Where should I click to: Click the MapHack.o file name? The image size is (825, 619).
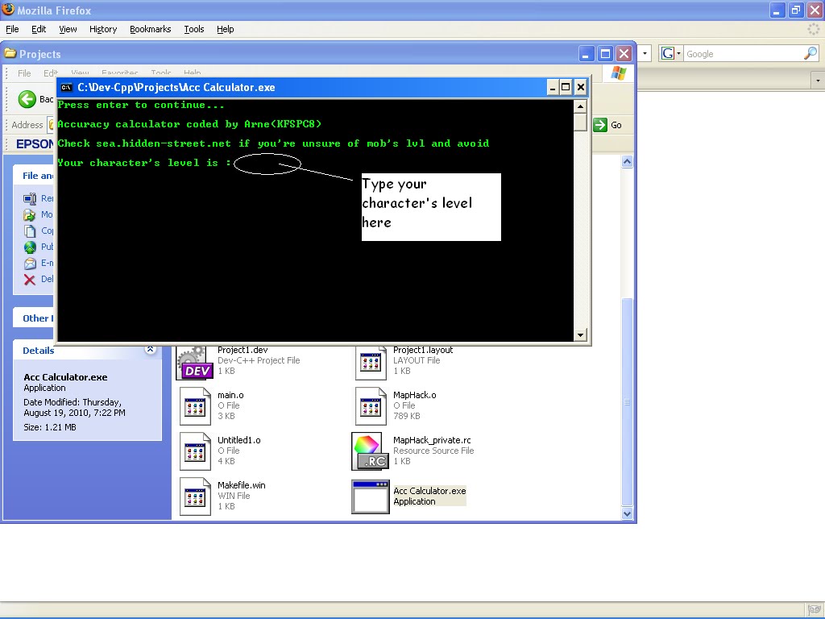pyautogui.click(x=415, y=395)
